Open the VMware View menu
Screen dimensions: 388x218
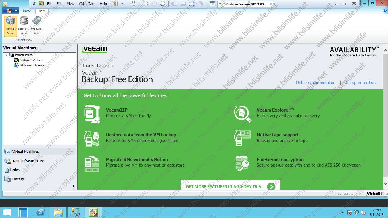click(70, 4)
